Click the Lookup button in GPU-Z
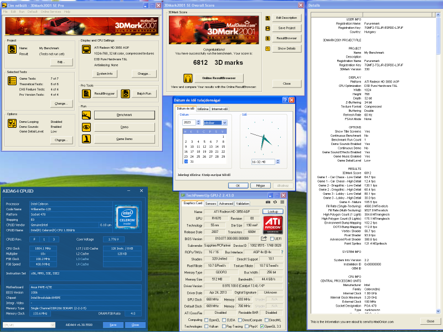This screenshot has height=332, width=443. coord(272,211)
